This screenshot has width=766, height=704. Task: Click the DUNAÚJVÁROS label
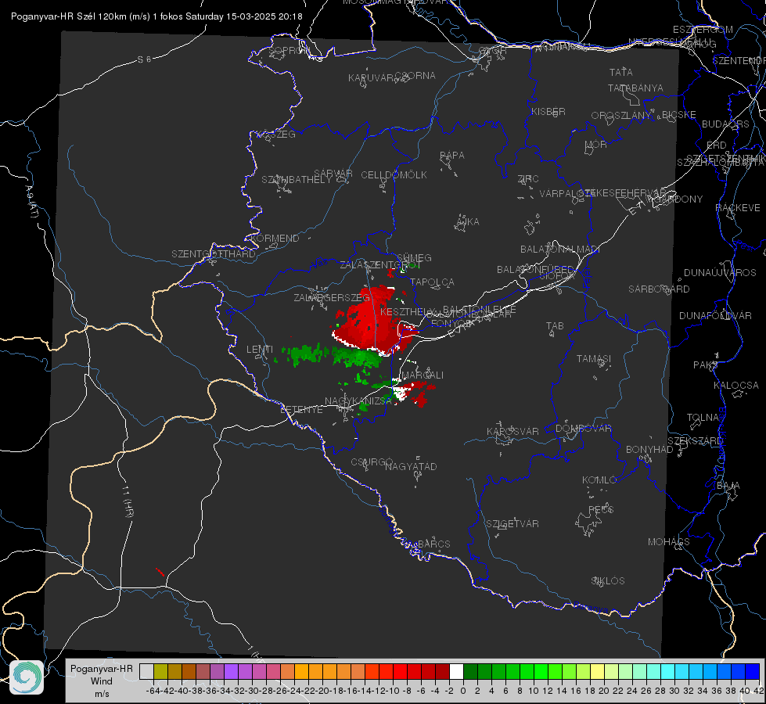tap(720, 273)
